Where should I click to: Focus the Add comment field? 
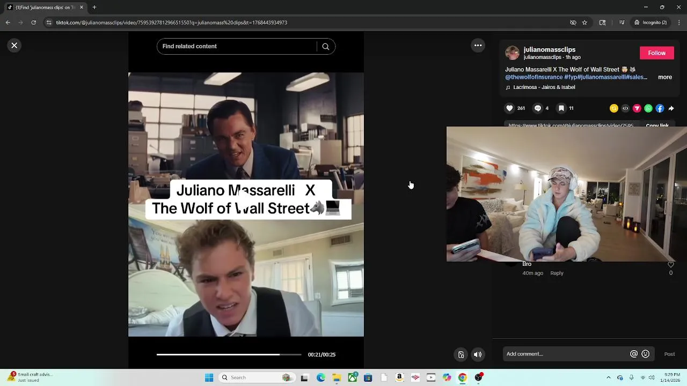coord(566,354)
